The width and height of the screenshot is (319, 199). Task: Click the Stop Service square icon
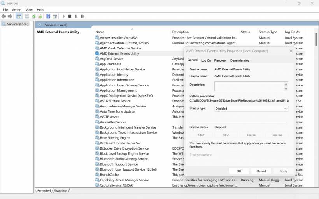[70, 16]
